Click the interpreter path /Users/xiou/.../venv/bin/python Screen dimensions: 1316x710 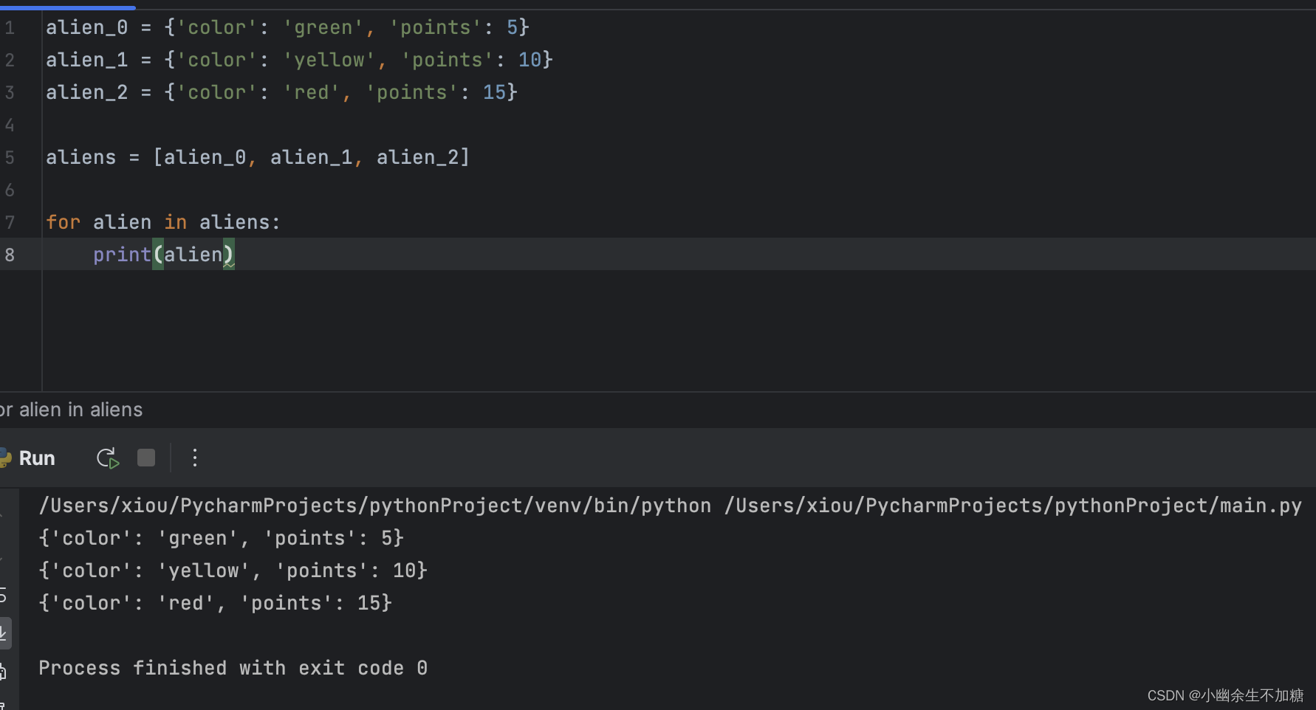pyautogui.click(x=375, y=506)
